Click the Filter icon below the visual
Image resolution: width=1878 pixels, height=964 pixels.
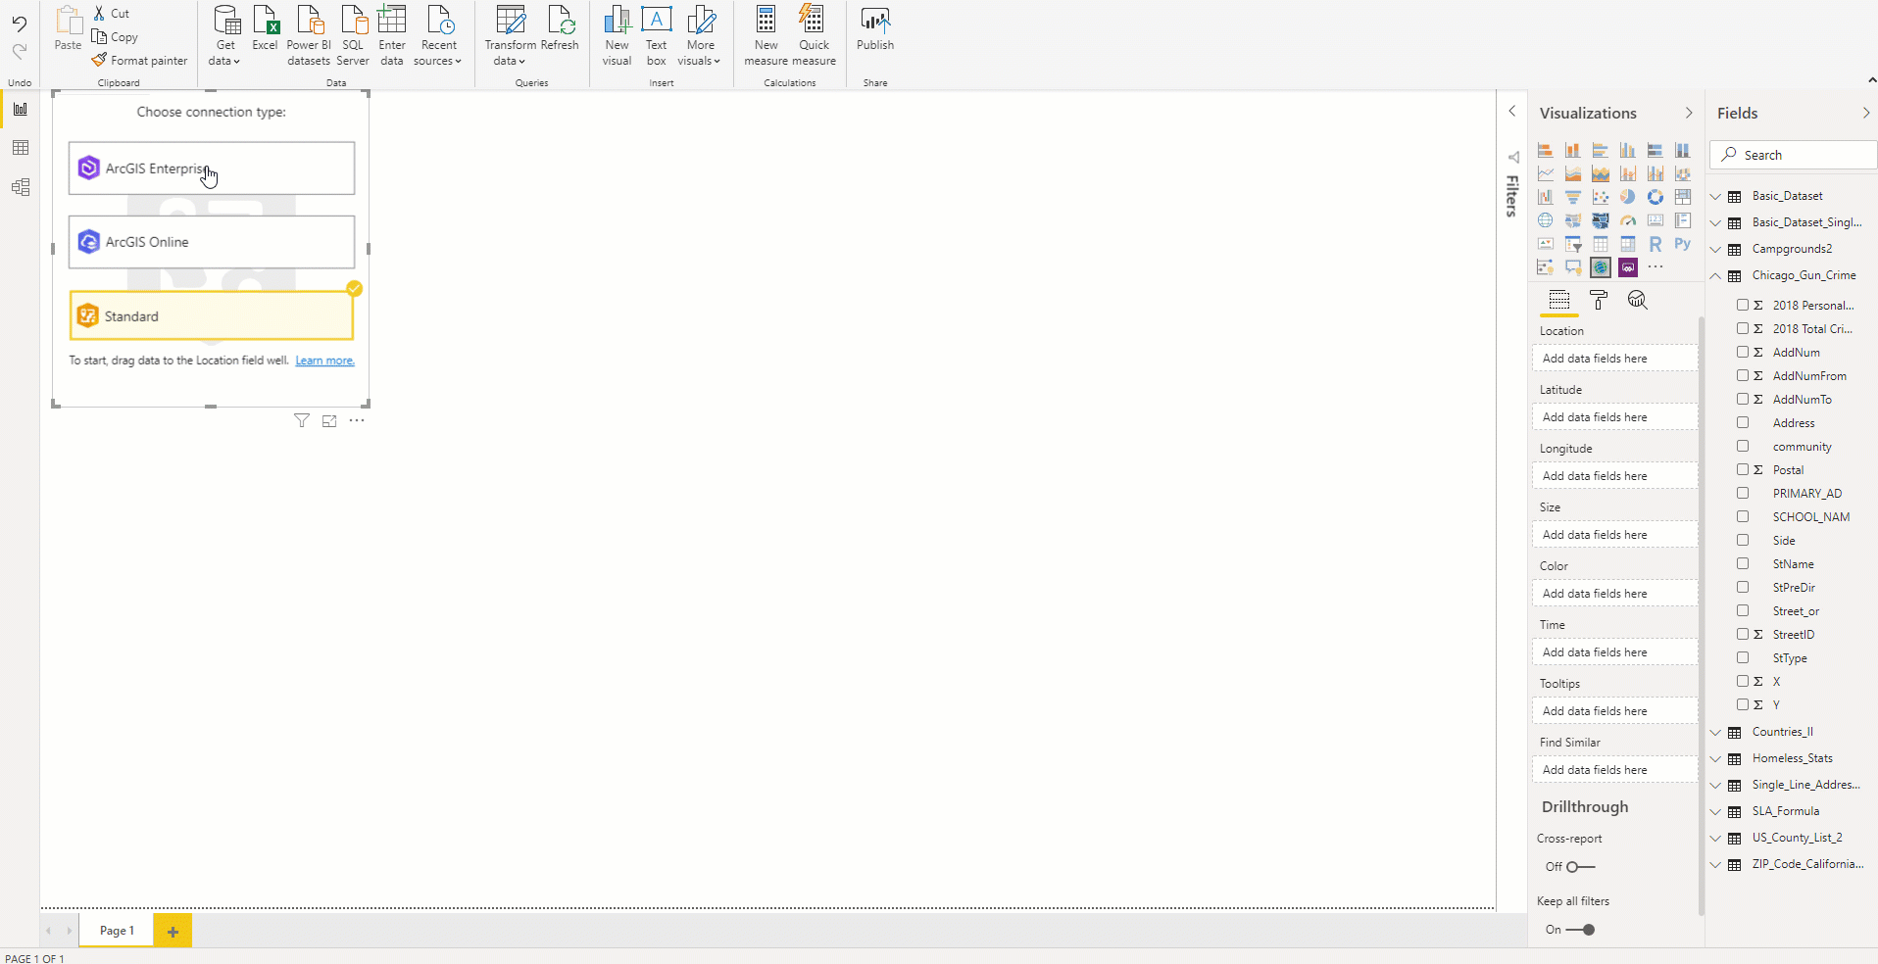point(302,420)
